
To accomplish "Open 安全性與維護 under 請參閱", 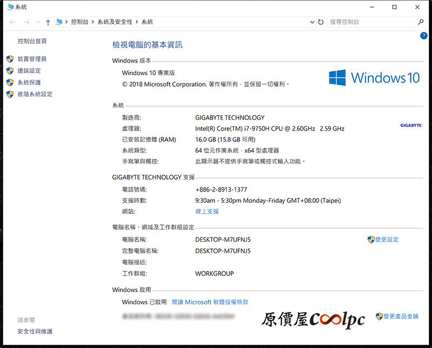I will [x=35, y=331].
